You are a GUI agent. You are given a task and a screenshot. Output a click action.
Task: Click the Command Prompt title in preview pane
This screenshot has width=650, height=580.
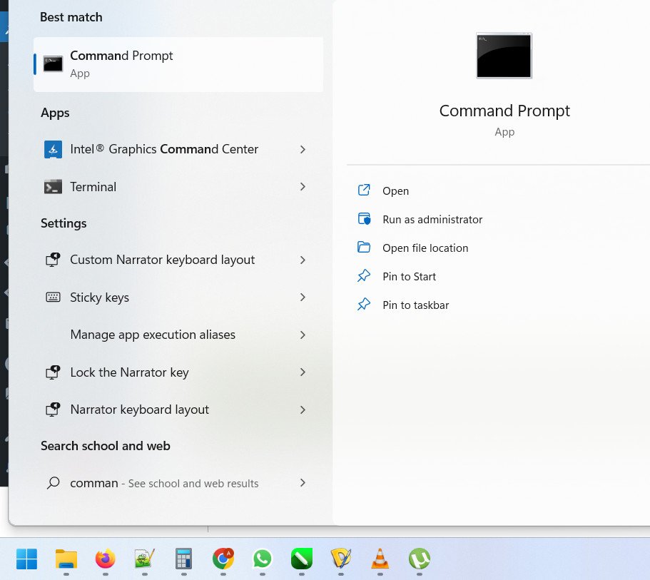click(504, 111)
